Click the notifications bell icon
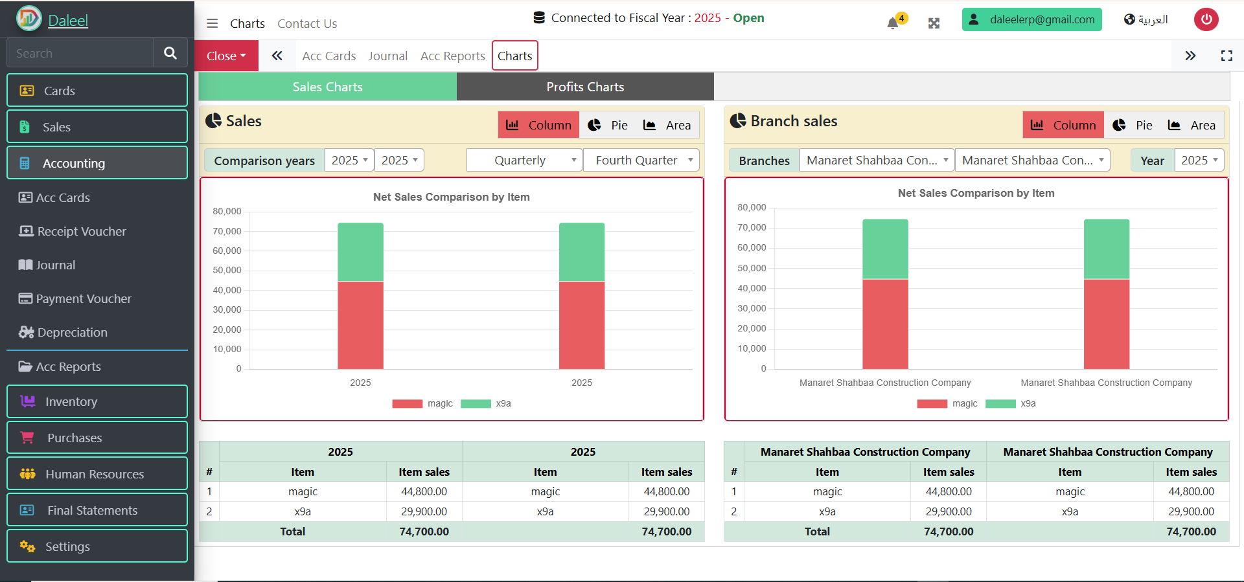The image size is (1244, 582). pyautogui.click(x=893, y=23)
